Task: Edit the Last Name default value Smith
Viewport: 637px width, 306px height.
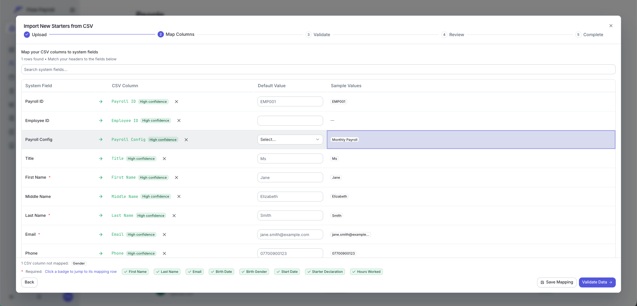Action: [x=290, y=215]
